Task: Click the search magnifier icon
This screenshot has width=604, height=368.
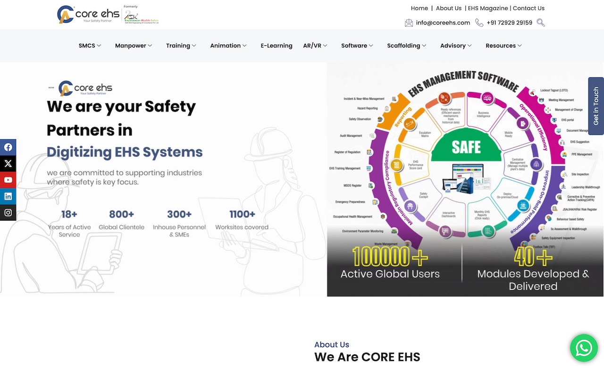Action: [x=541, y=23]
